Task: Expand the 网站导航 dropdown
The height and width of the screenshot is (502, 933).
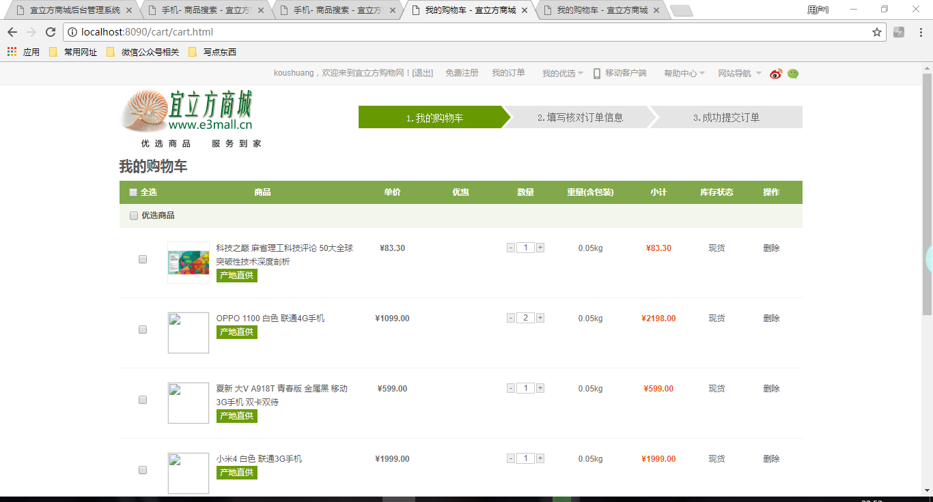Action: pos(740,74)
